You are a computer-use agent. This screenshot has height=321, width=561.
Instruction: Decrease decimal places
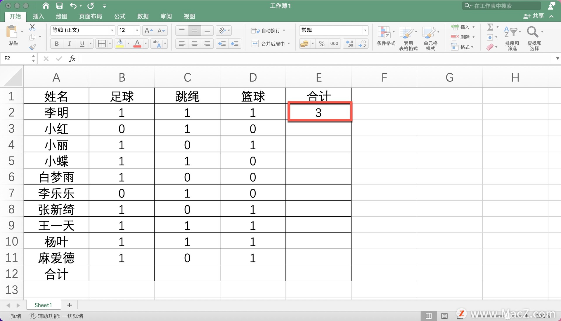pyautogui.click(x=362, y=44)
